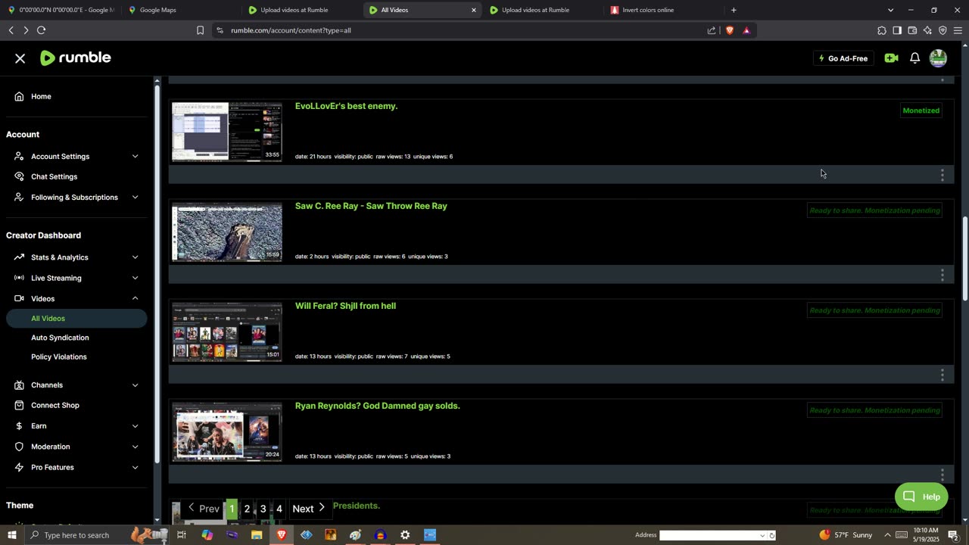Click the browser address bar URL
This screenshot has width=969, height=545.
pyautogui.click(x=291, y=30)
